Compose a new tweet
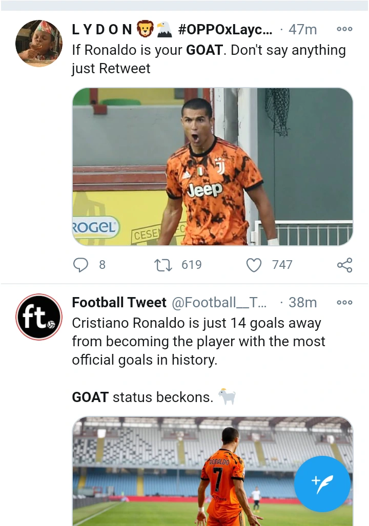 (x=322, y=483)
